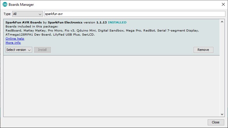
Task: Close the dialog using the X button
Action: 223,5
